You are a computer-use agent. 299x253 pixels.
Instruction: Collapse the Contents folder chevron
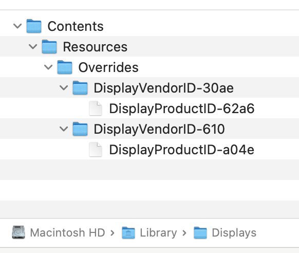(x=17, y=26)
